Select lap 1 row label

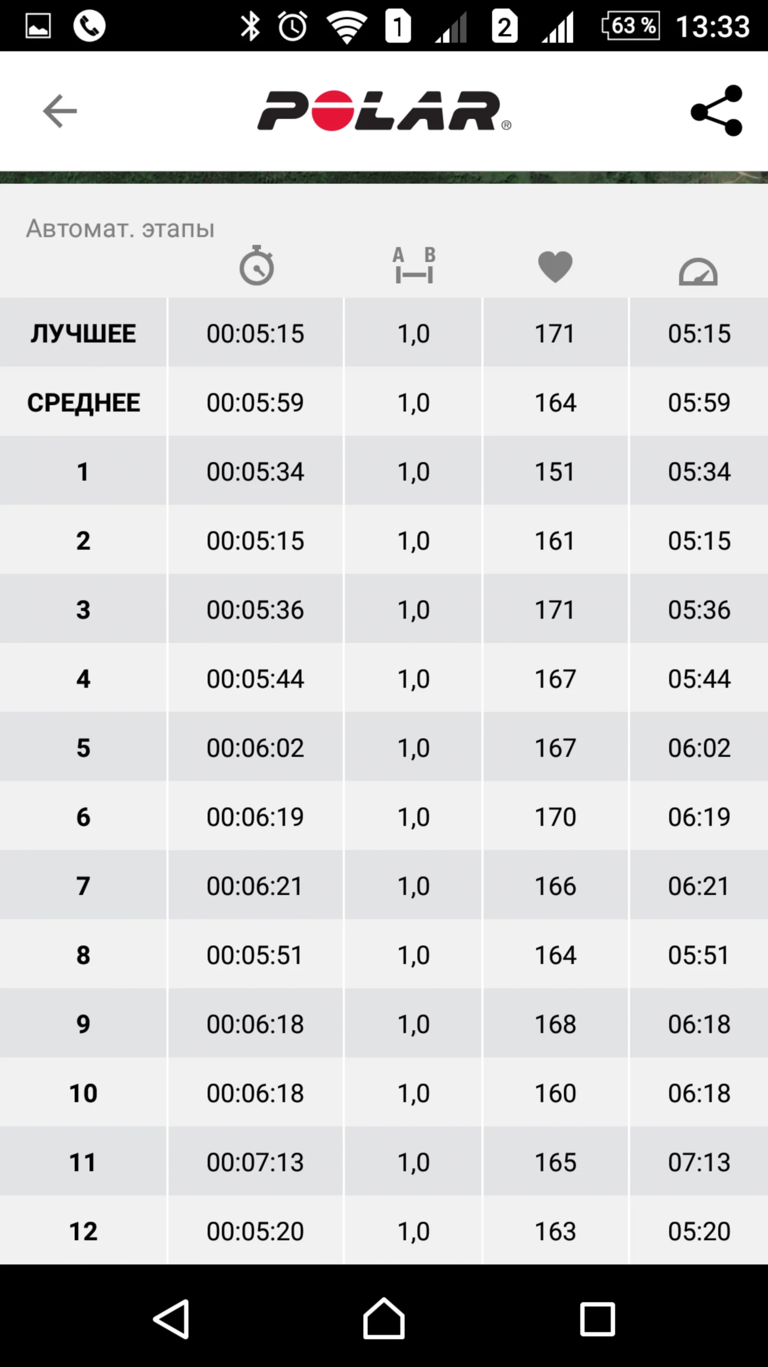point(83,471)
